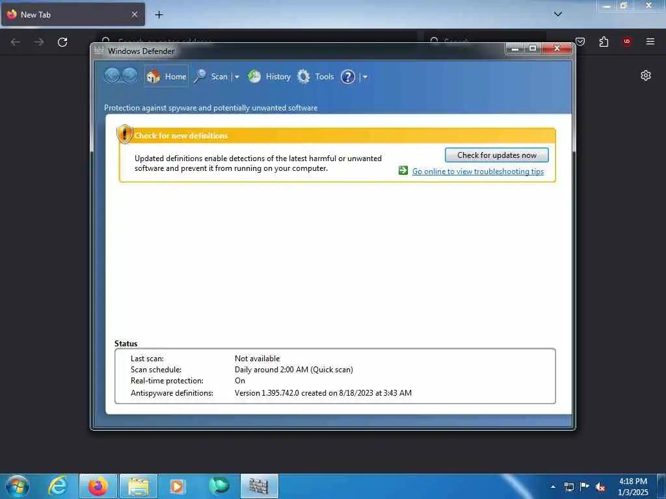Click the warning shield icon in definitions banner
666x499 pixels.
point(124,134)
